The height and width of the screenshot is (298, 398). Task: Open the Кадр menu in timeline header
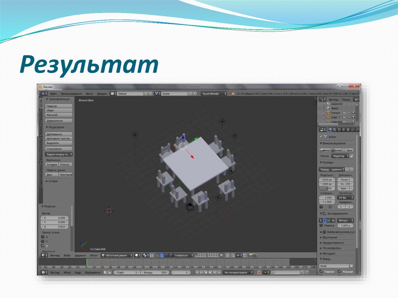point(78,272)
